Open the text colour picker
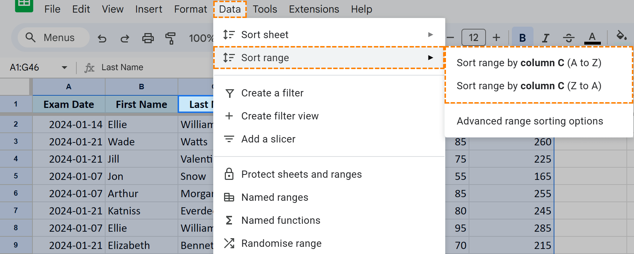 [x=592, y=37]
